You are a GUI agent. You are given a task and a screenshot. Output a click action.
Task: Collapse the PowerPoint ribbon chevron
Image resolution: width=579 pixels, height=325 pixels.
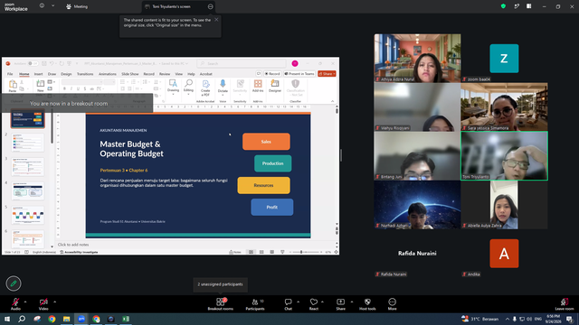click(x=332, y=101)
